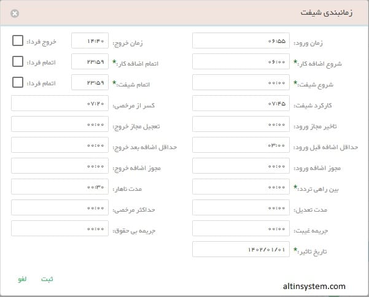Click the تعجیل مجاز خروج field
The height and width of the screenshot is (297, 369).
coord(60,124)
